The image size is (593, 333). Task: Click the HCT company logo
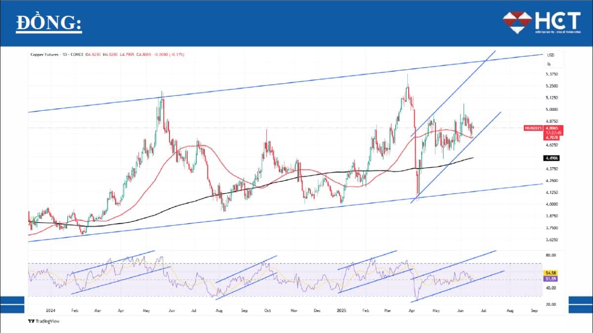point(541,22)
